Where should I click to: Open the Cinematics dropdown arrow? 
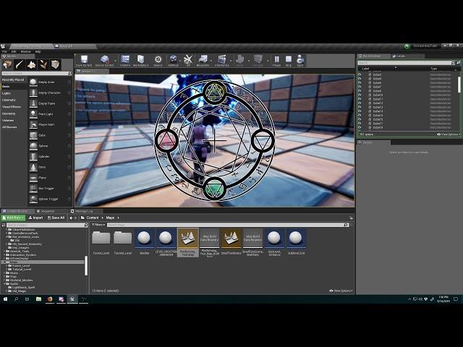(x=231, y=61)
